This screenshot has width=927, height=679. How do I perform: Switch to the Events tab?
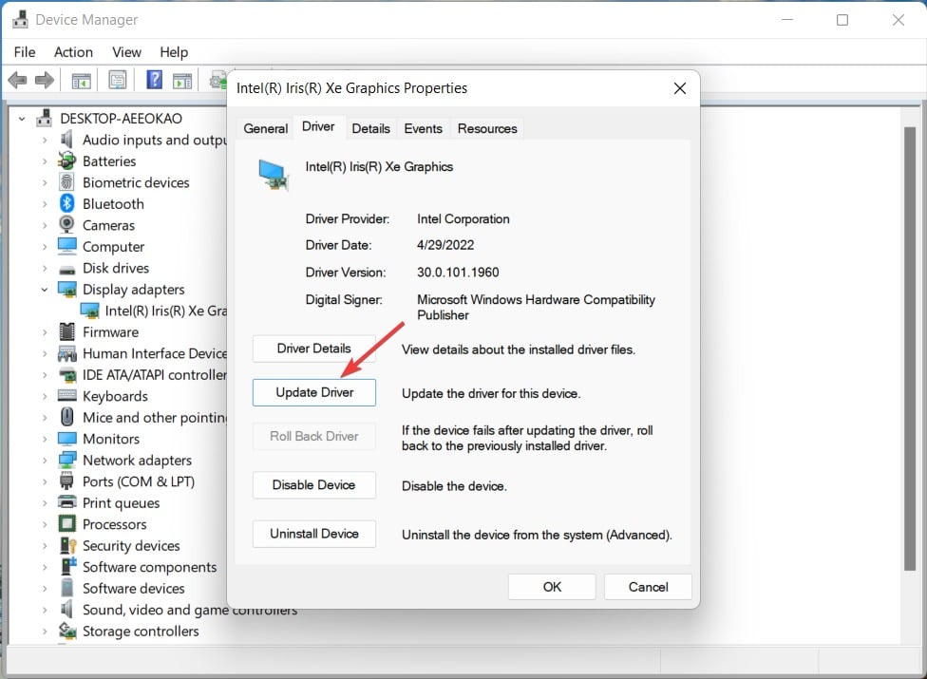point(423,128)
